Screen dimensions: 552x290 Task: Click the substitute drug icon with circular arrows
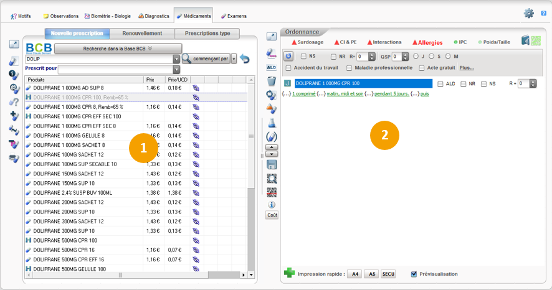[272, 95]
